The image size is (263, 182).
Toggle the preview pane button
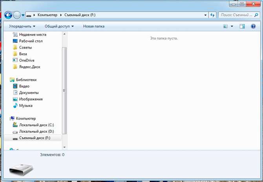pos(242,26)
